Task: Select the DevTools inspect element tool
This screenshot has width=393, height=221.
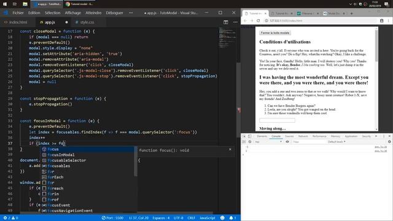Action: tap(244, 136)
